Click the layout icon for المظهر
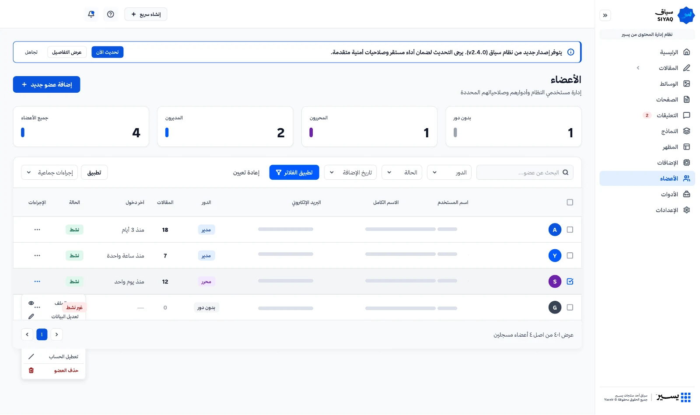The width and height of the screenshot is (700, 415). [686, 147]
